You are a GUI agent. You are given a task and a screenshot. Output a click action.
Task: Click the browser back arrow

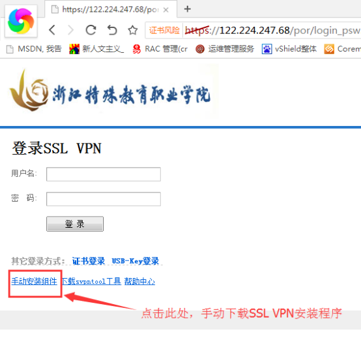52,30
